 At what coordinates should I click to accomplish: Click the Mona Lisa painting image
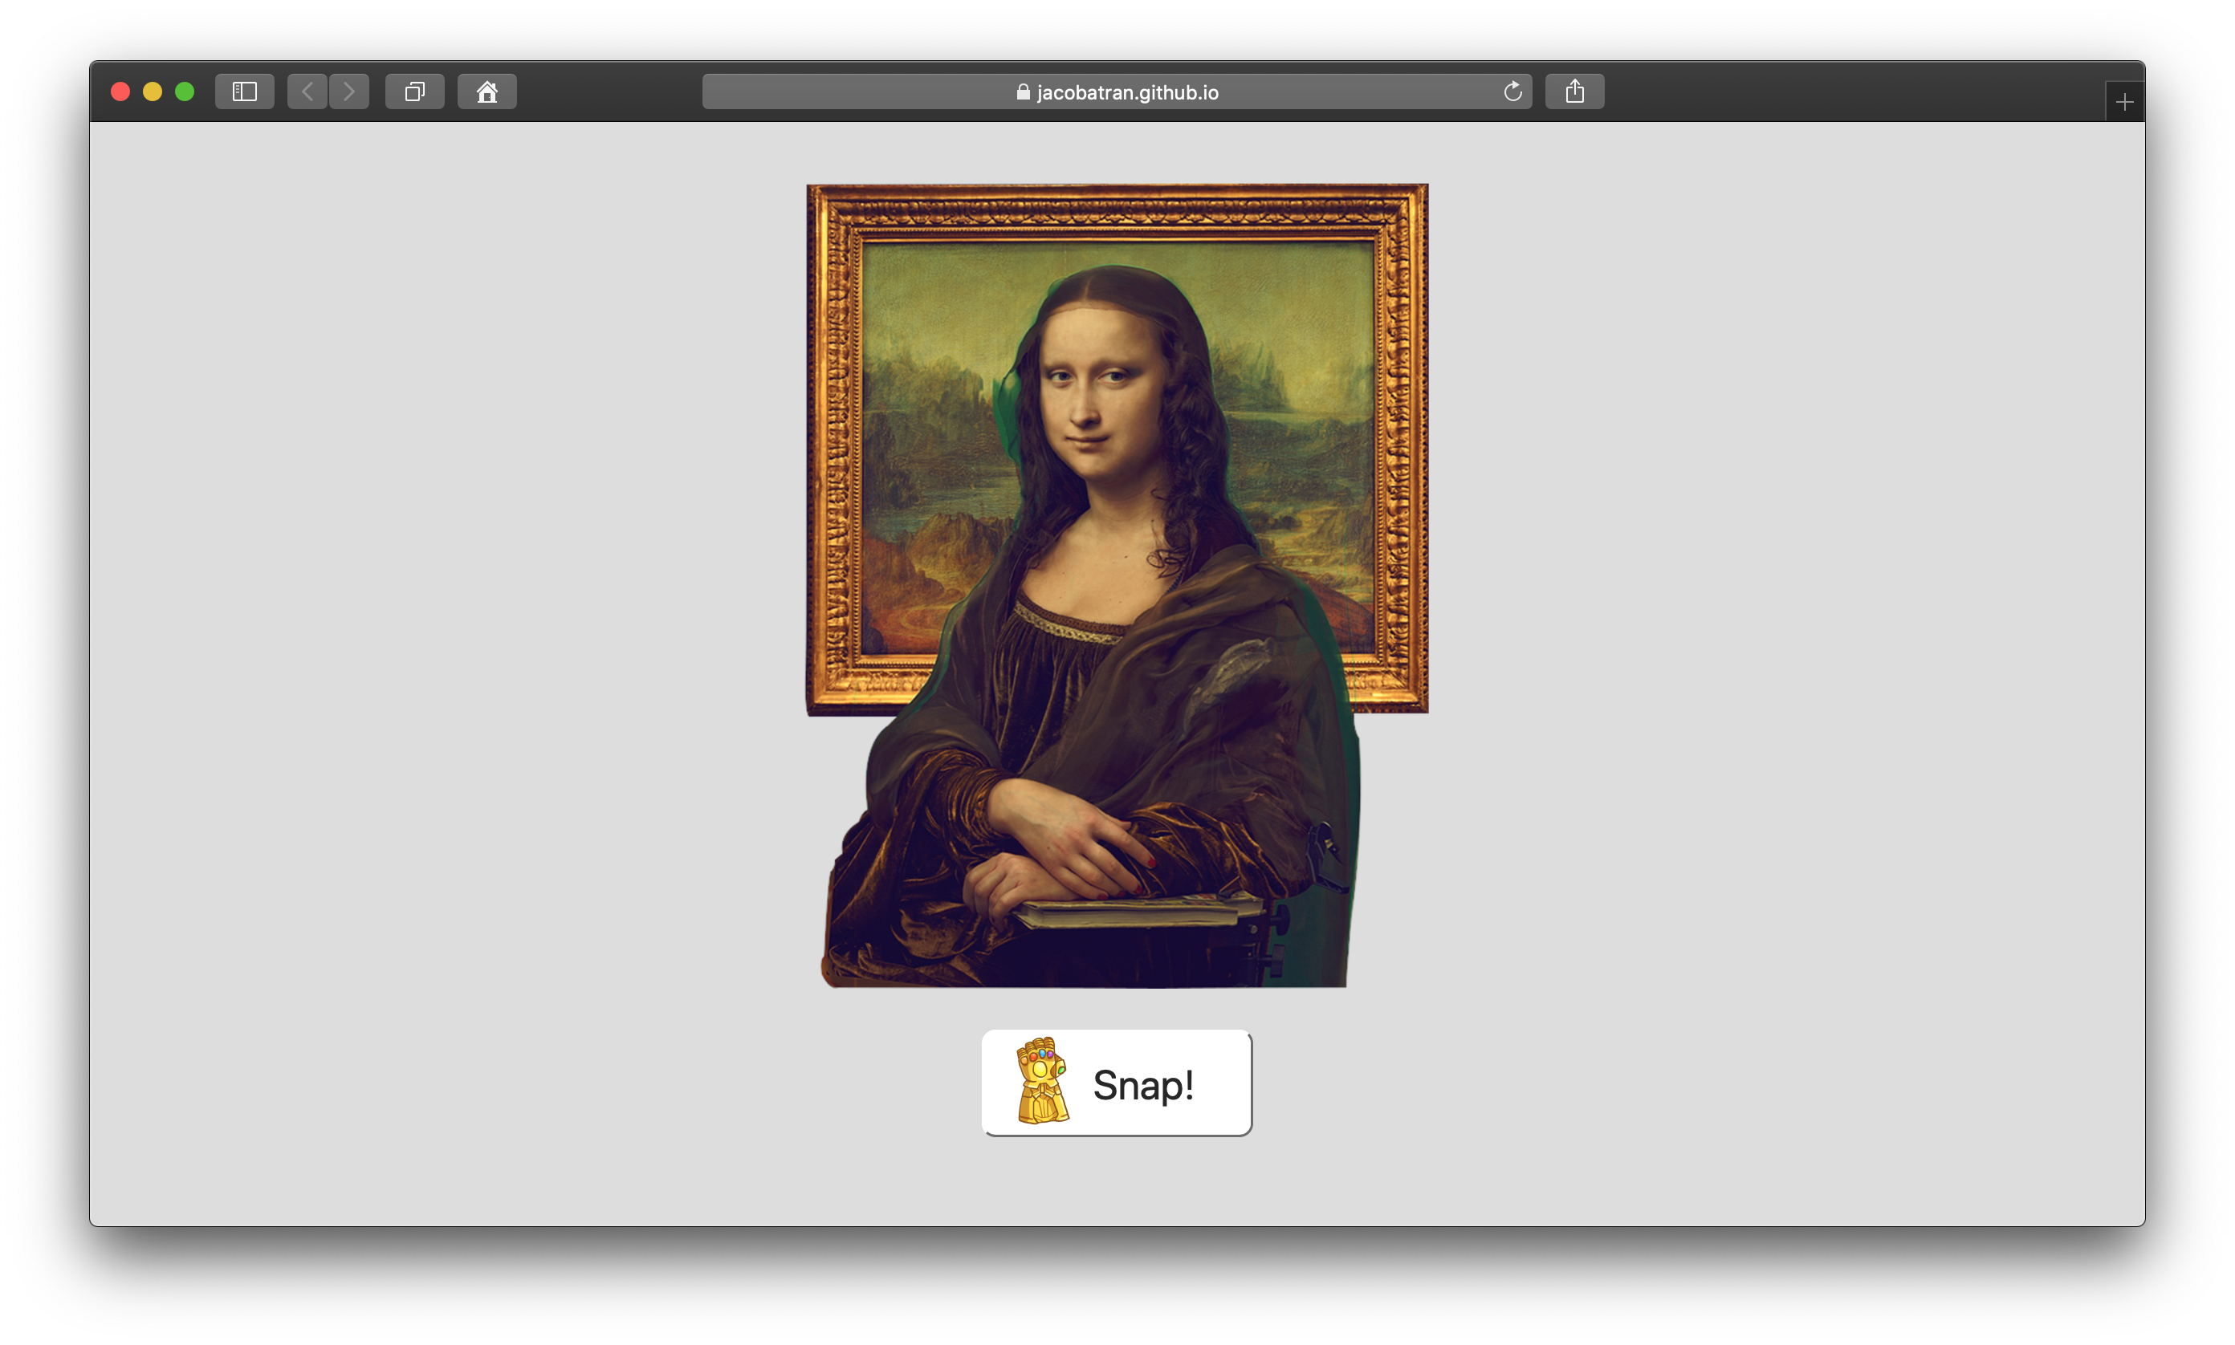point(1116,586)
